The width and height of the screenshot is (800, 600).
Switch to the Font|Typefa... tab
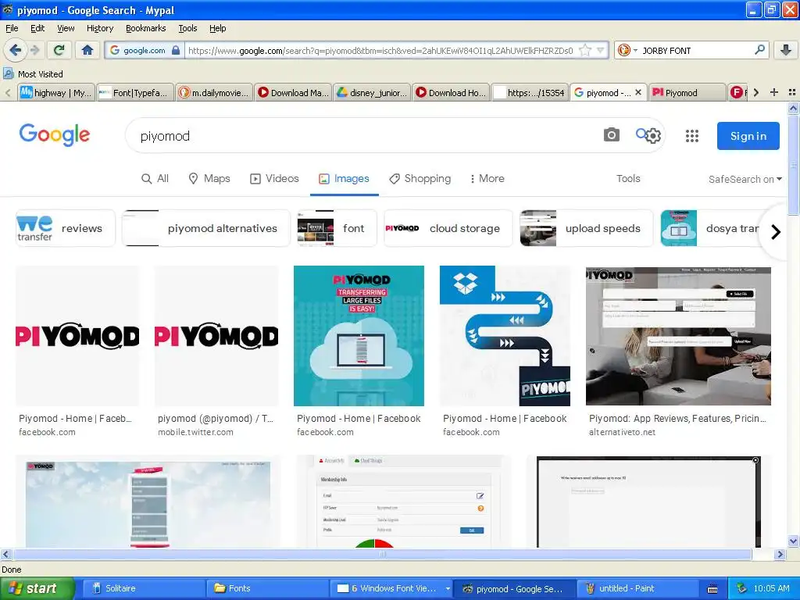(135, 93)
